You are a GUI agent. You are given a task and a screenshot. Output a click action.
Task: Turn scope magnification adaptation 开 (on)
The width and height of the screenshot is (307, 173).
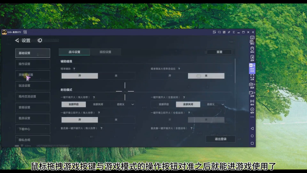pyautogui.click(x=169, y=76)
